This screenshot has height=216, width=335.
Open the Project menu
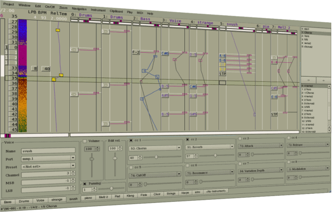[x=9, y=4]
